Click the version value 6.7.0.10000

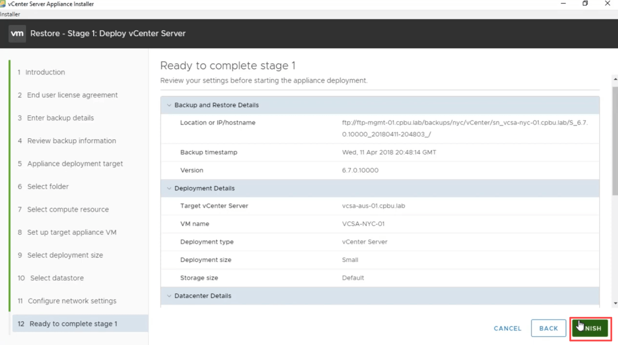[360, 170]
